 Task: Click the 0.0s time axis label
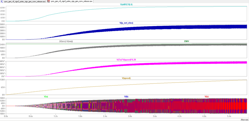click(6, 116)
